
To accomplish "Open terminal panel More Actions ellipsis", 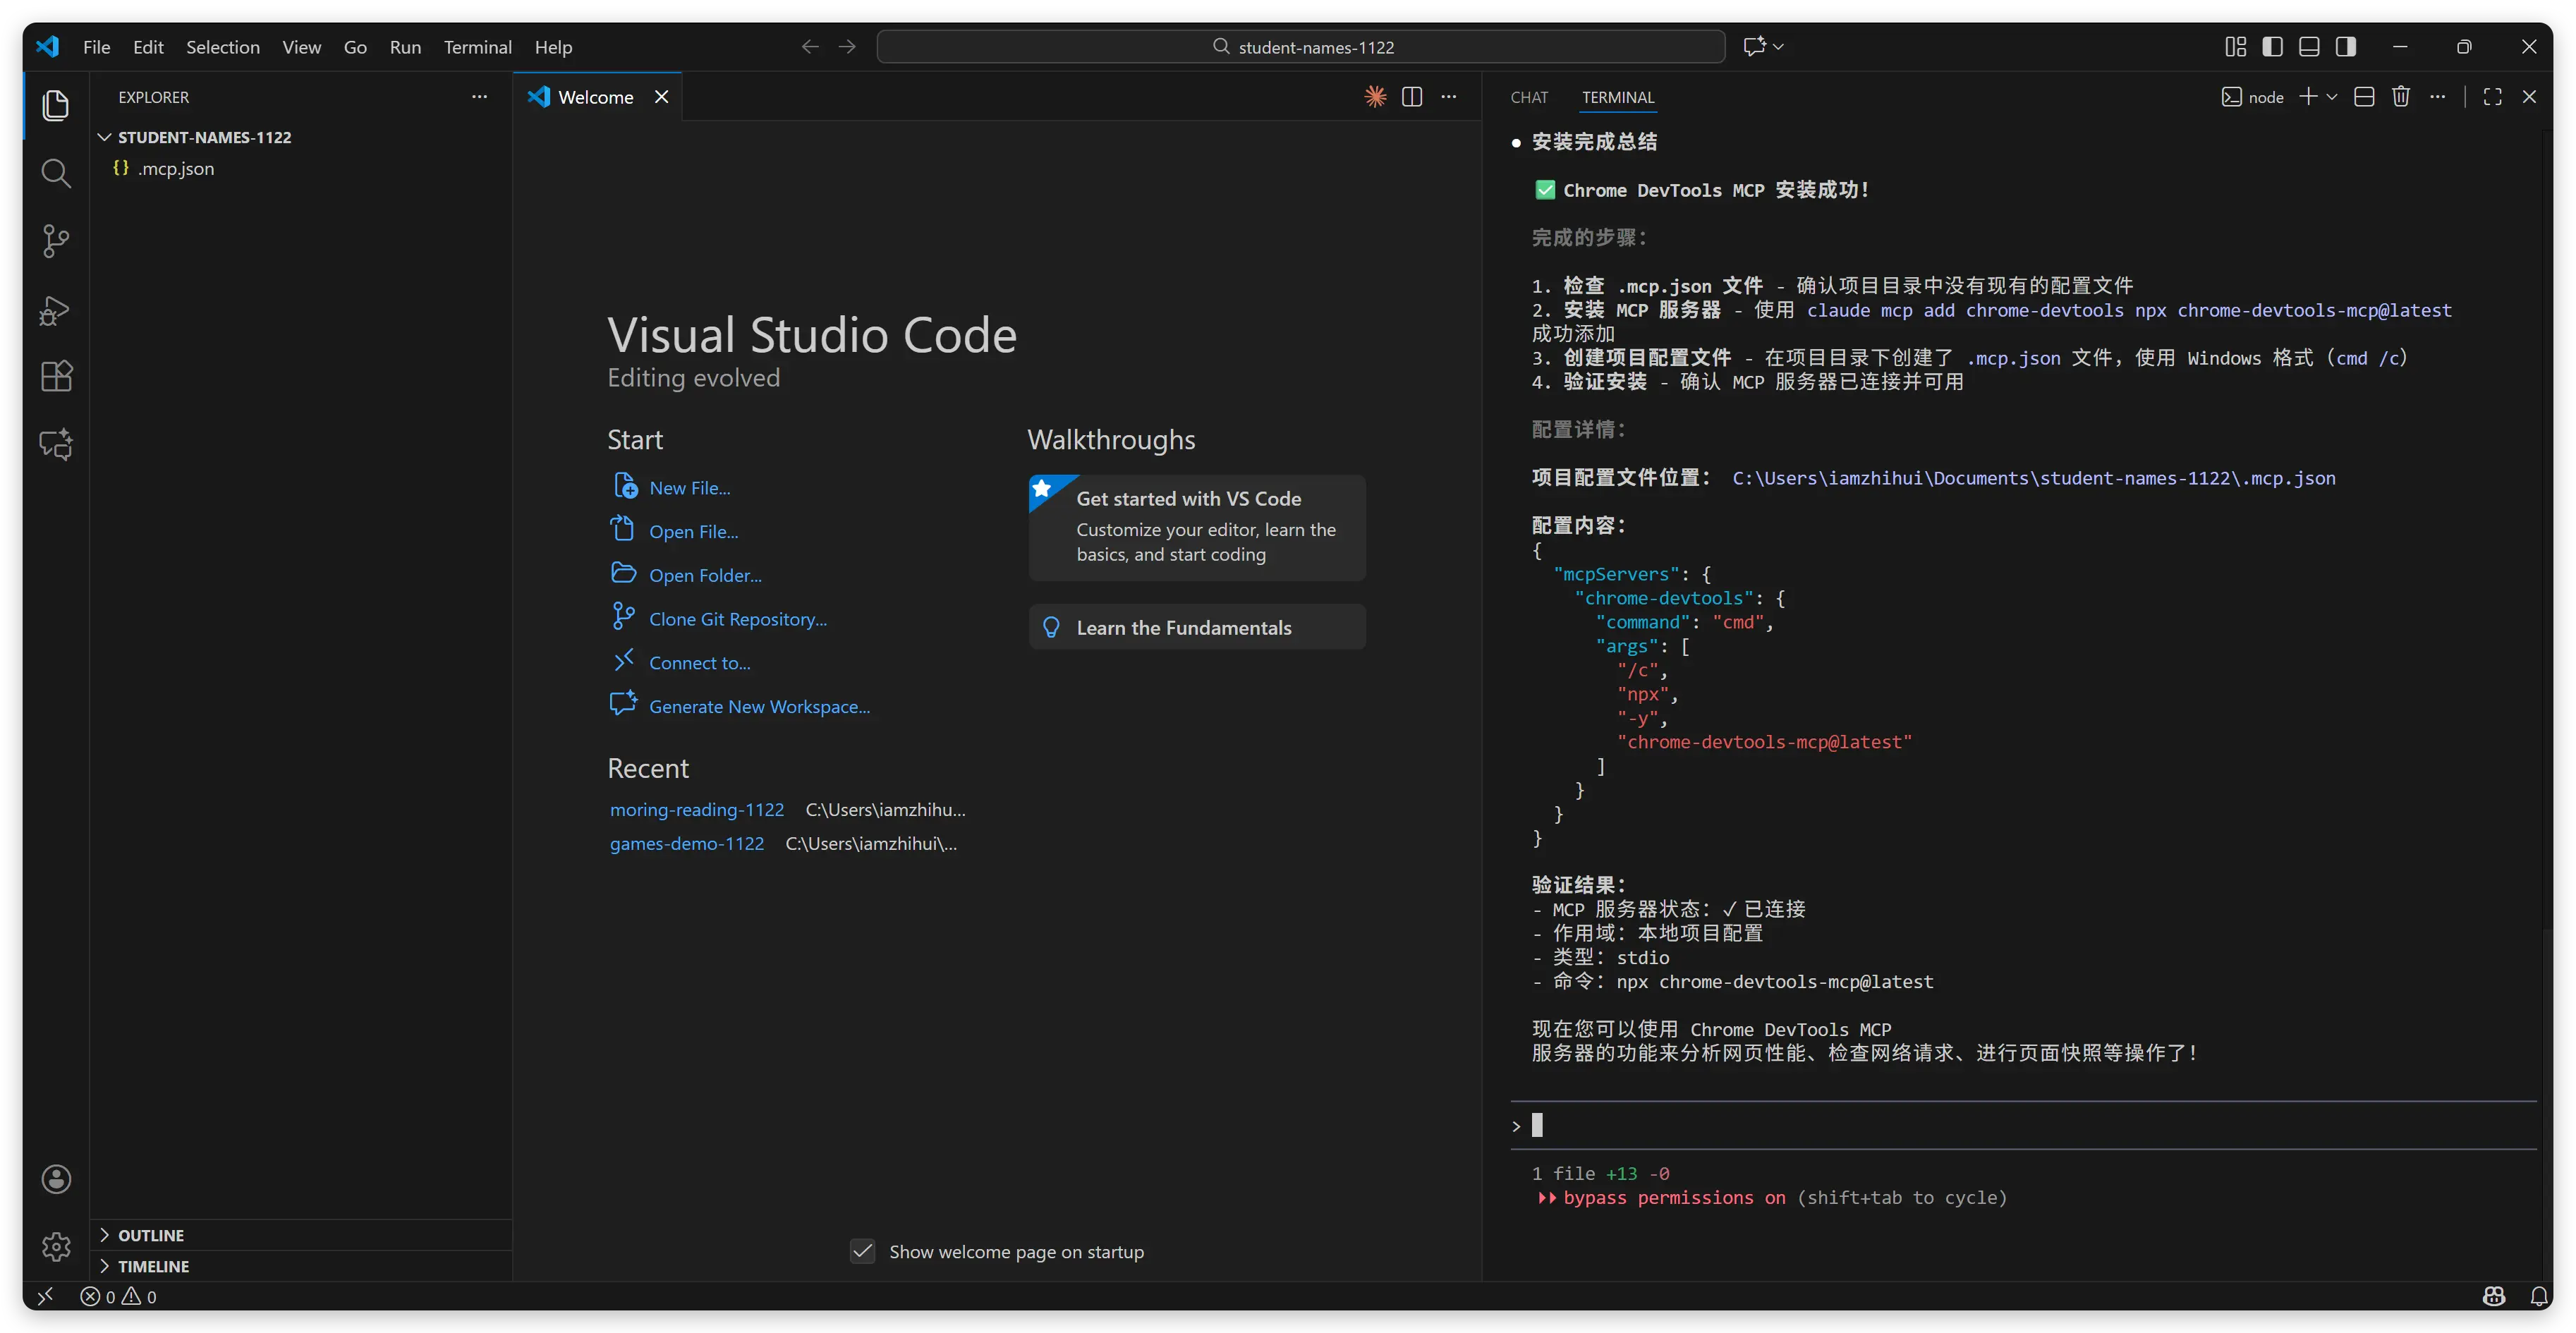I will (2438, 97).
